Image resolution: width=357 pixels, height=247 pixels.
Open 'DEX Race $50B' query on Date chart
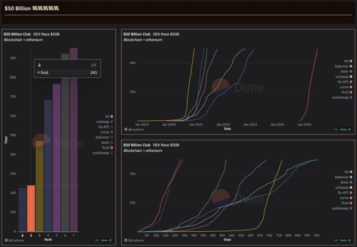pos(166,34)
